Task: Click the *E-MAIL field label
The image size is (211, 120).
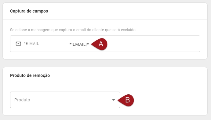Action: [31, 44]
